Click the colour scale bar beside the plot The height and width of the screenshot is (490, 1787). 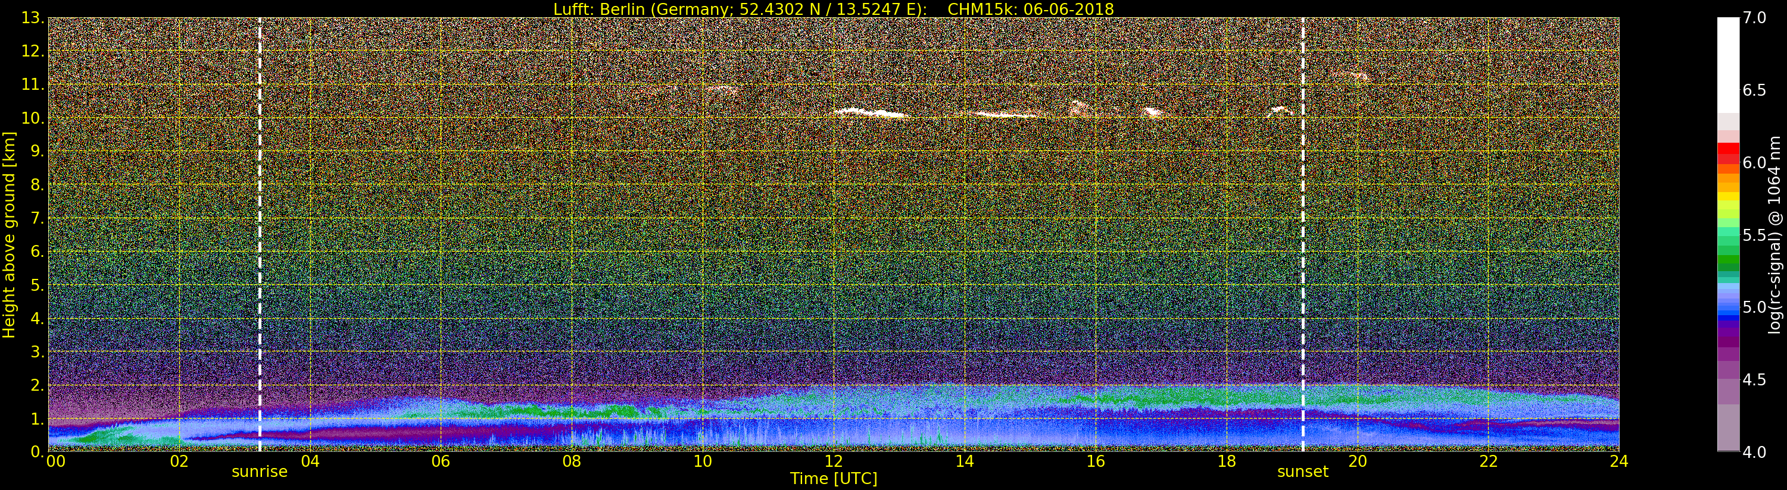pyautogui.click(x=1727, y=234)
